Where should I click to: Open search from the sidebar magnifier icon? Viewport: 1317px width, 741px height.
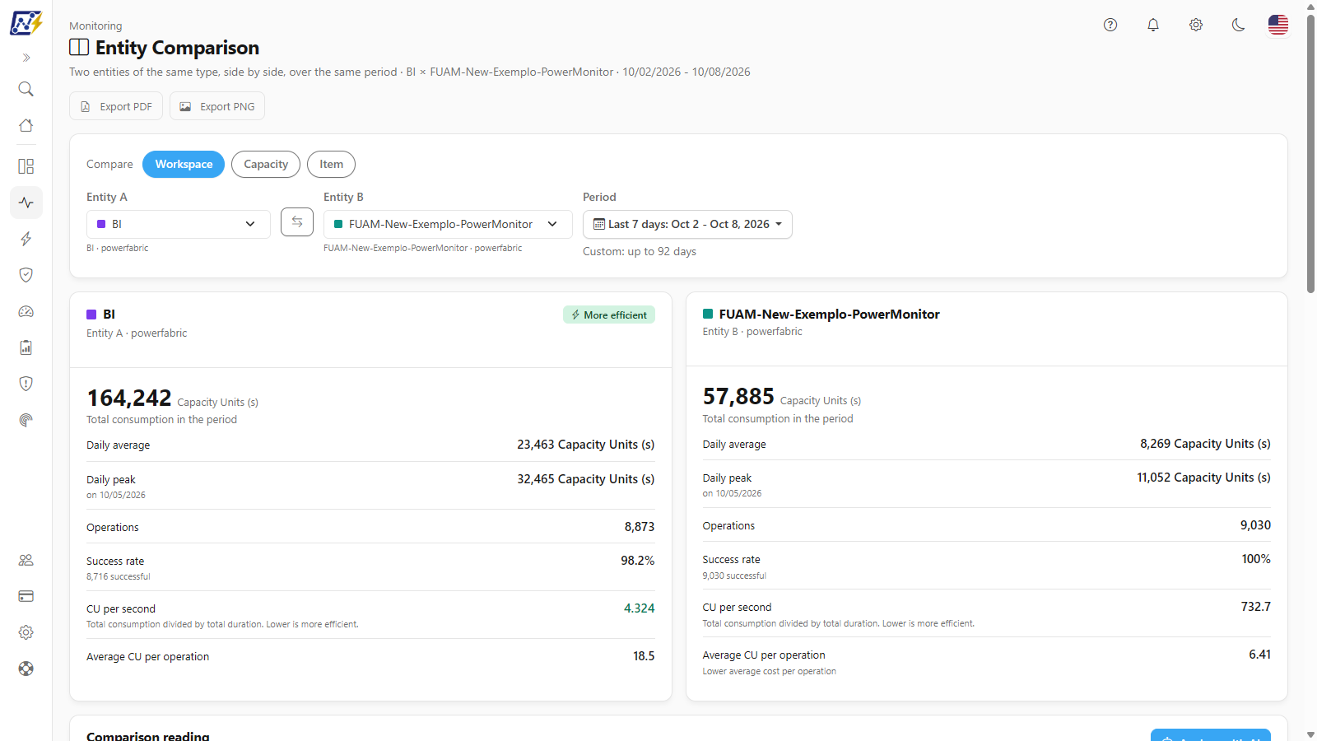click(x=26, y=89)
